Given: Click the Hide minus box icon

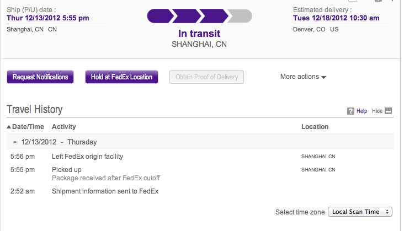Looking at the screenshot, I should 388,111.
